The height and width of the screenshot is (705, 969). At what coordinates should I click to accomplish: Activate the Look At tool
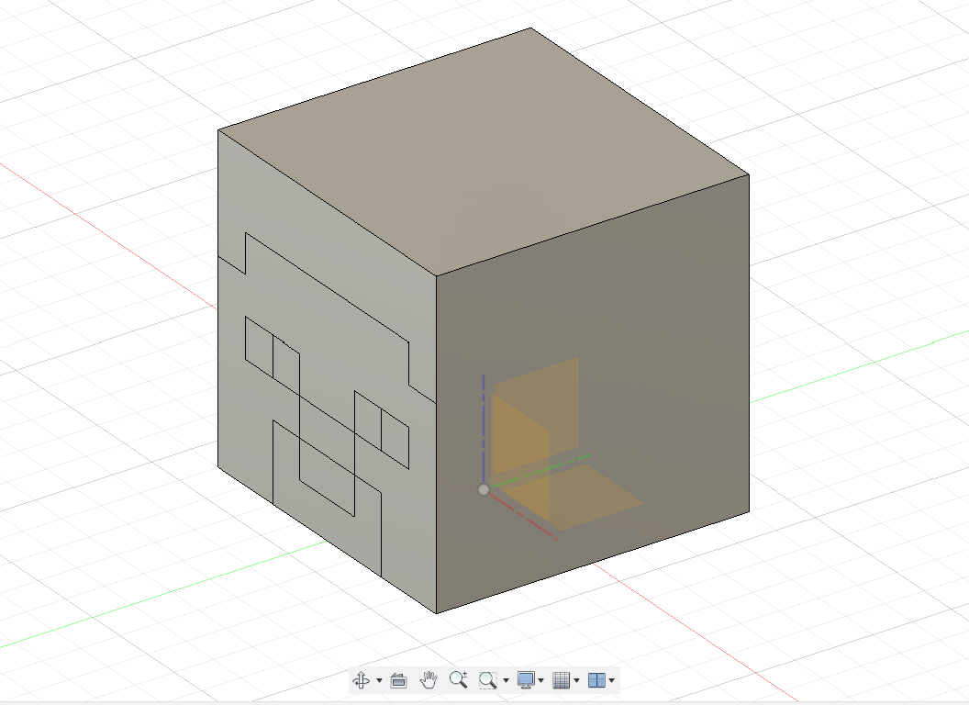tap(398, 681)
